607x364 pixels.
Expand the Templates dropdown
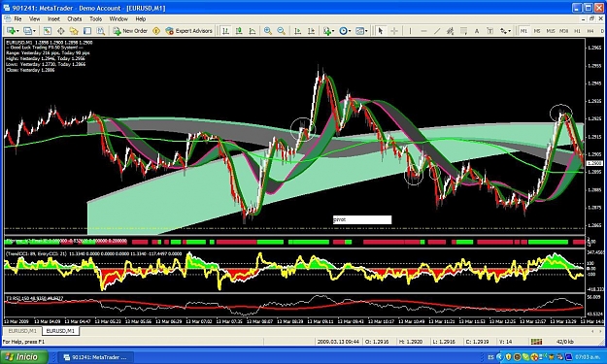pyautogui.click(x=366, y=31)
